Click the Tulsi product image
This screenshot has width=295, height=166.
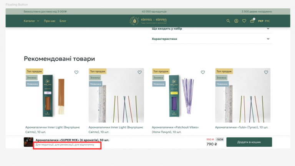[x=243, y=95]
